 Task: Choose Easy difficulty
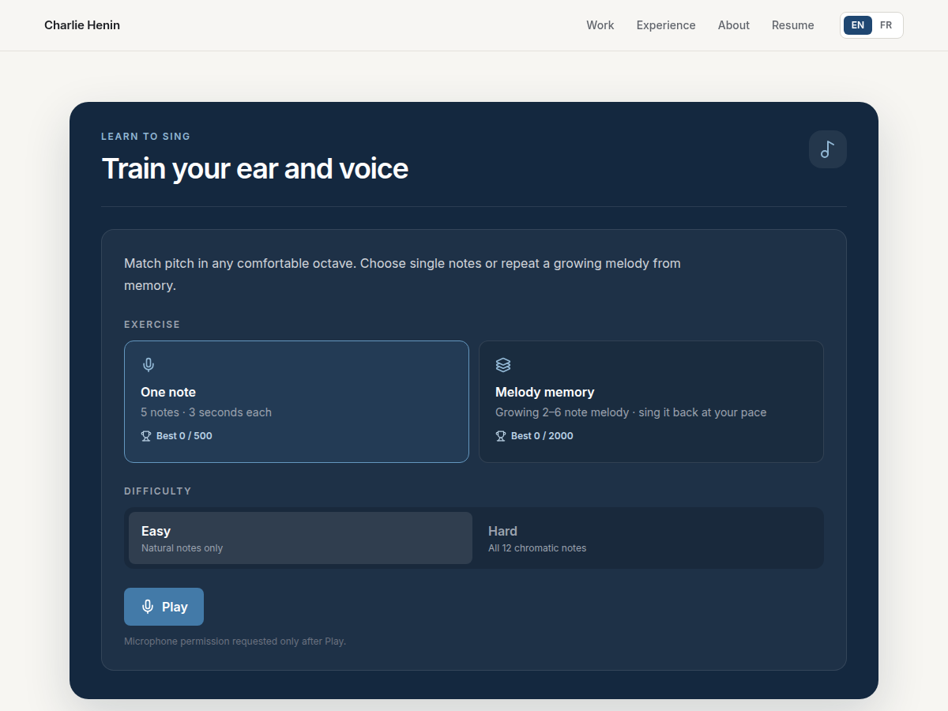(300, 538)
